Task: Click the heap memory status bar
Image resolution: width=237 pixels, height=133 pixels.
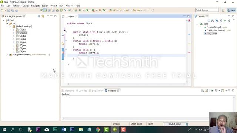Action: (174, 124)
